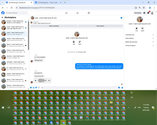The width and height of the screenshot is (157, 125).
Task: Open Search in conversation magnifier icon
Action: [143, 28]
